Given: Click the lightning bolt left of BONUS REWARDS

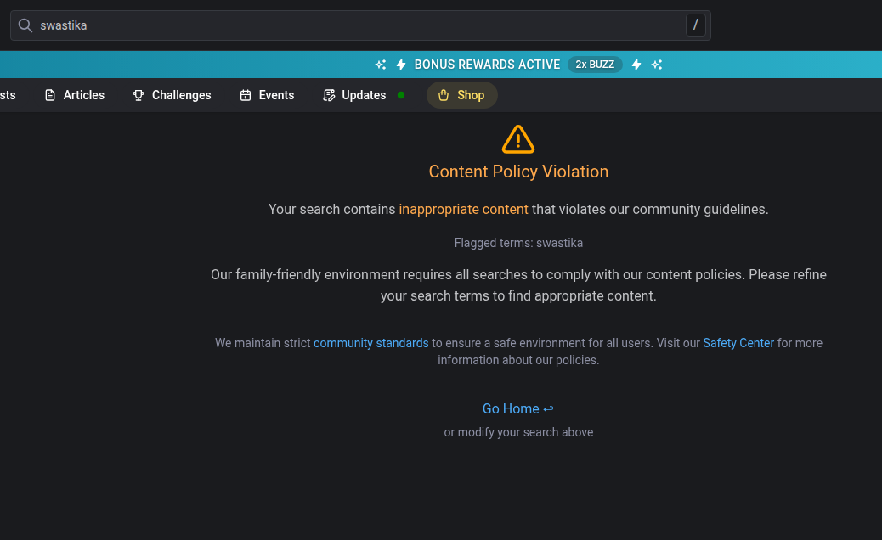Looking at the screenshot, I should 401,65.
